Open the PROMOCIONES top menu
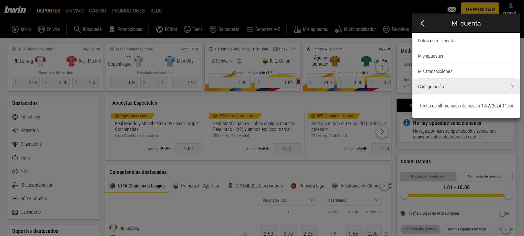524x236 pixels. 128,11
